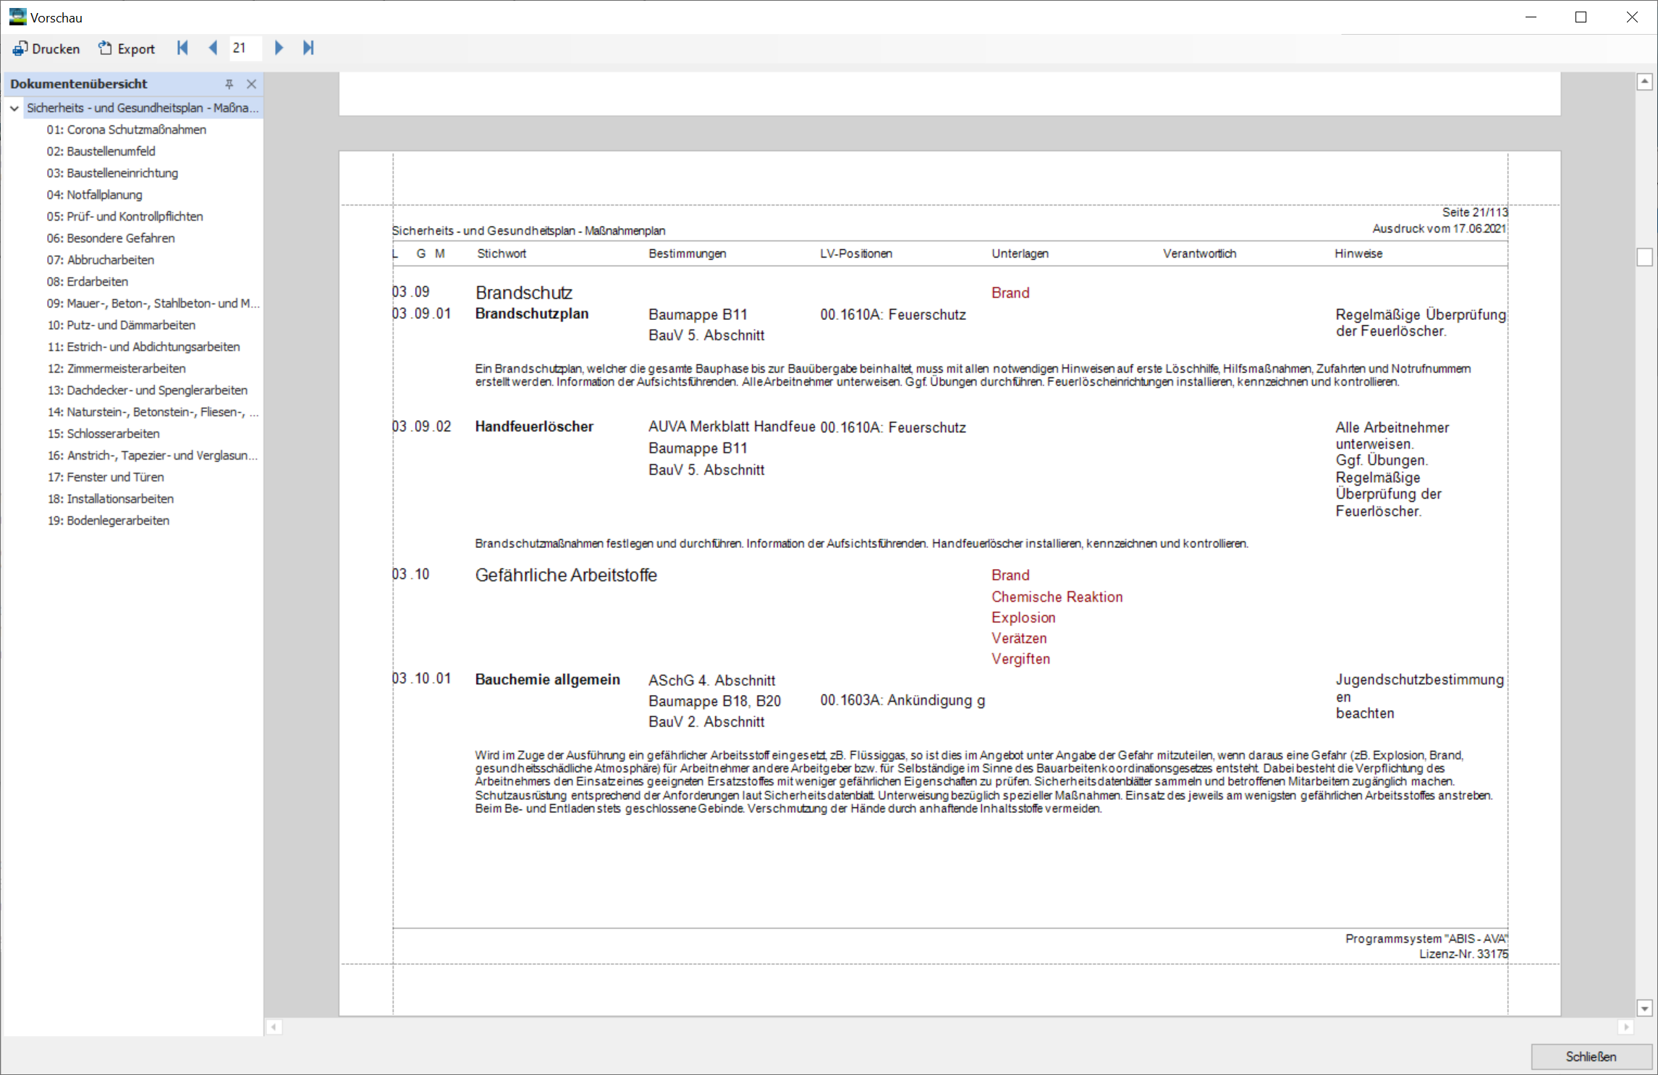Click the Brandschutzplan entry text
The width and height of the screenshot is (1658, 1075).
[532, 313]
